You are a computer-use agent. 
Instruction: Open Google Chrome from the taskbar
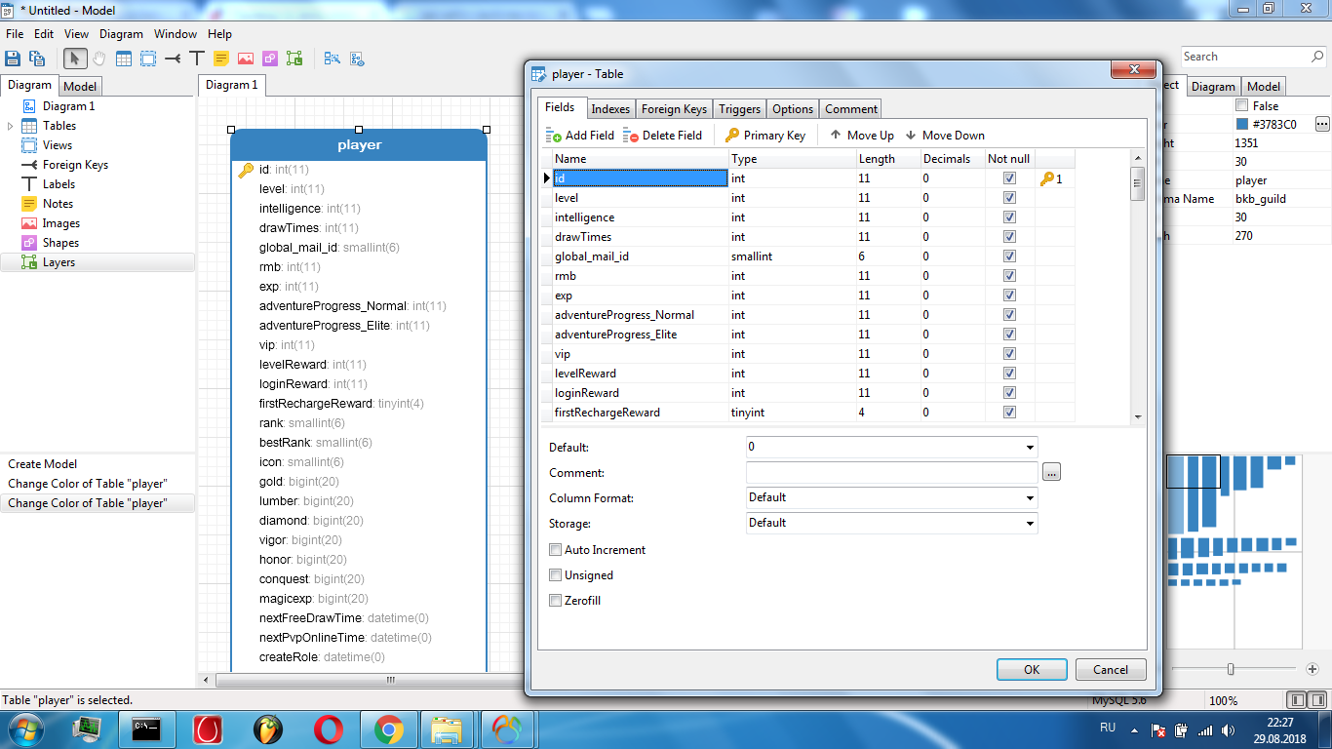tap(388, 729)
